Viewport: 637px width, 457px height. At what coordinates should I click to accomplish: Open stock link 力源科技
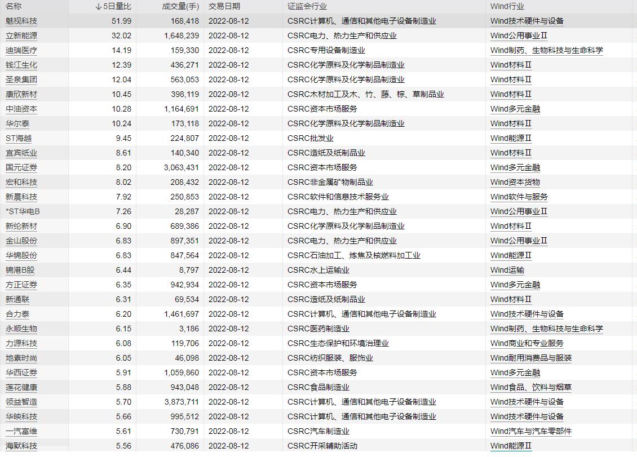point(21,343)
